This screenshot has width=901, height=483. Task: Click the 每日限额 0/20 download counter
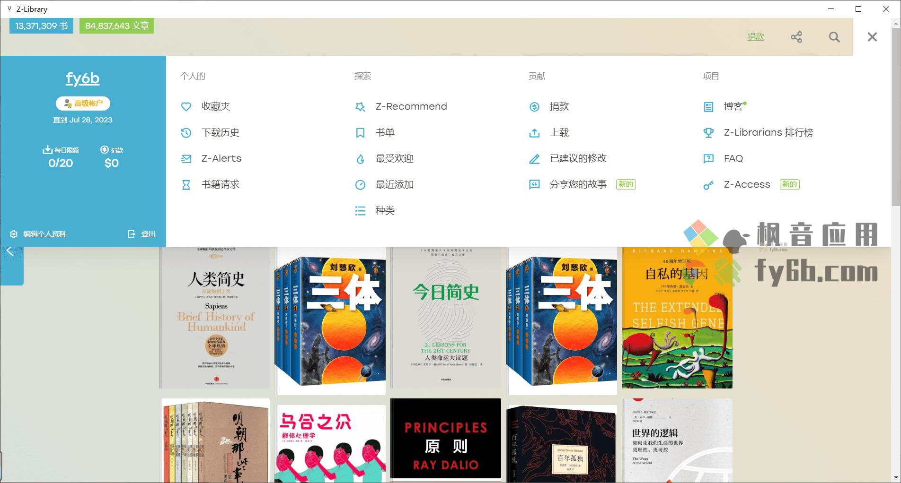(x=61, y=157)
